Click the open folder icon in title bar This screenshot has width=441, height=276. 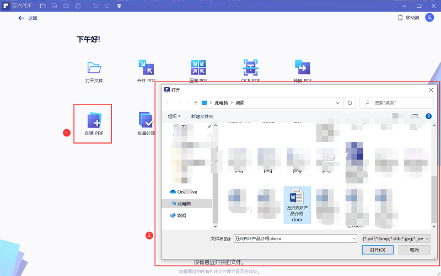pos(42,6)
